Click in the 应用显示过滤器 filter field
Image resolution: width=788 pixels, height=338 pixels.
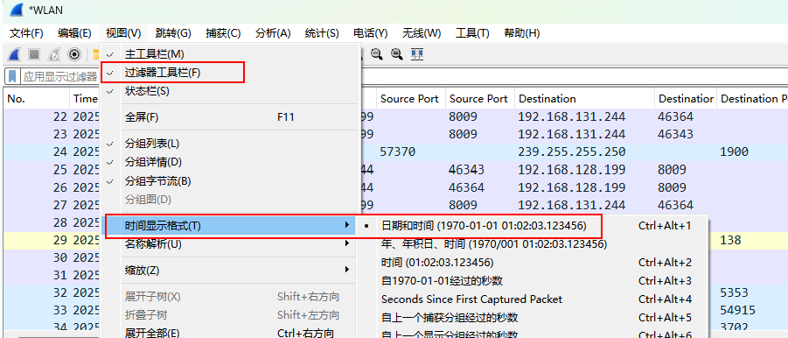(x=60, y=76)
